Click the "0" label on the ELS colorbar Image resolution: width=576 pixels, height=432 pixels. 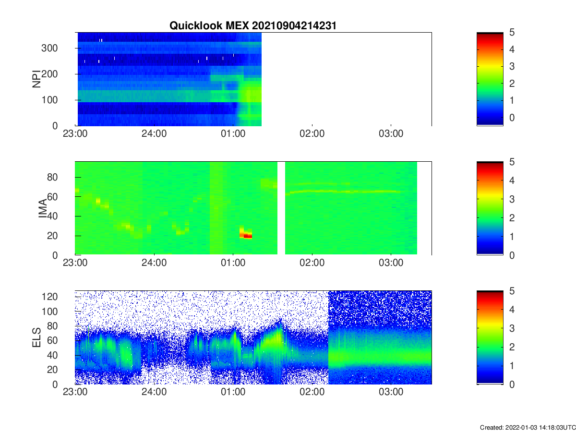[511, 384]
